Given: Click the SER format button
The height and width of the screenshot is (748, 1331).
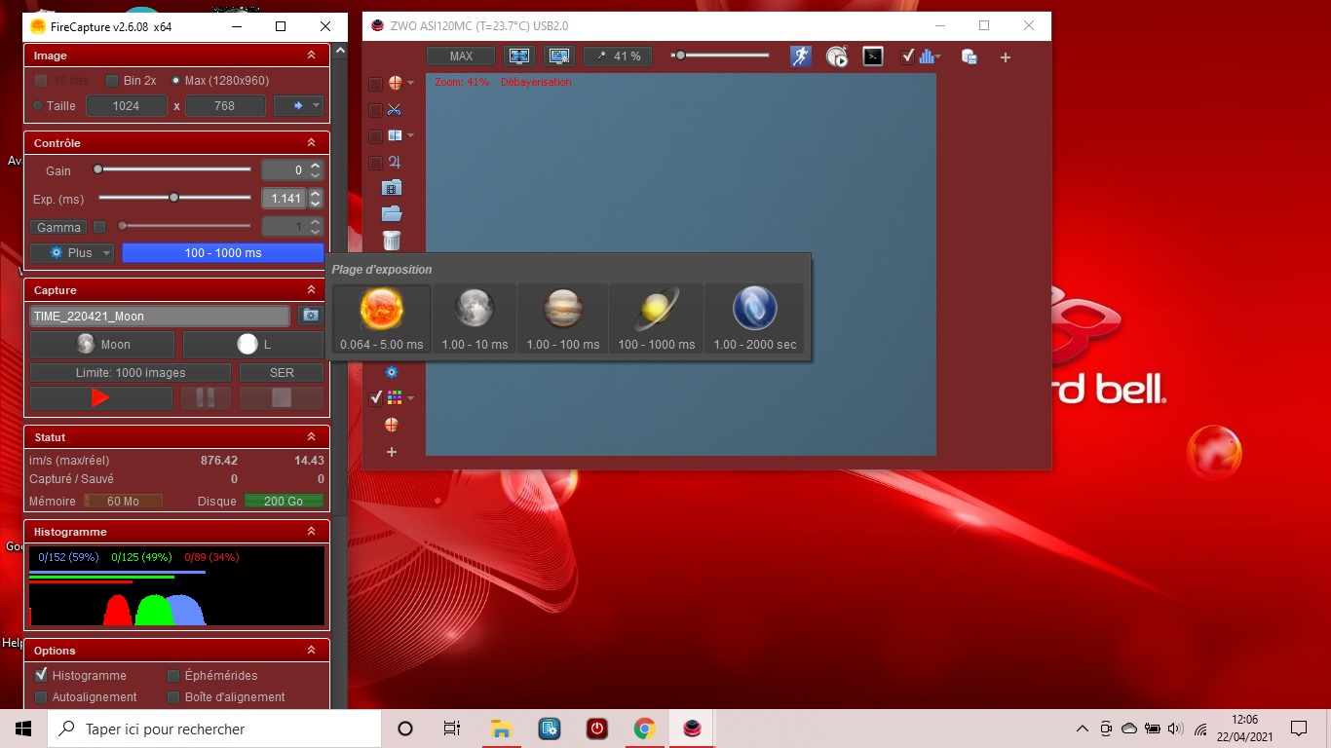Looking at the screenshot, I should pos(282,373).
